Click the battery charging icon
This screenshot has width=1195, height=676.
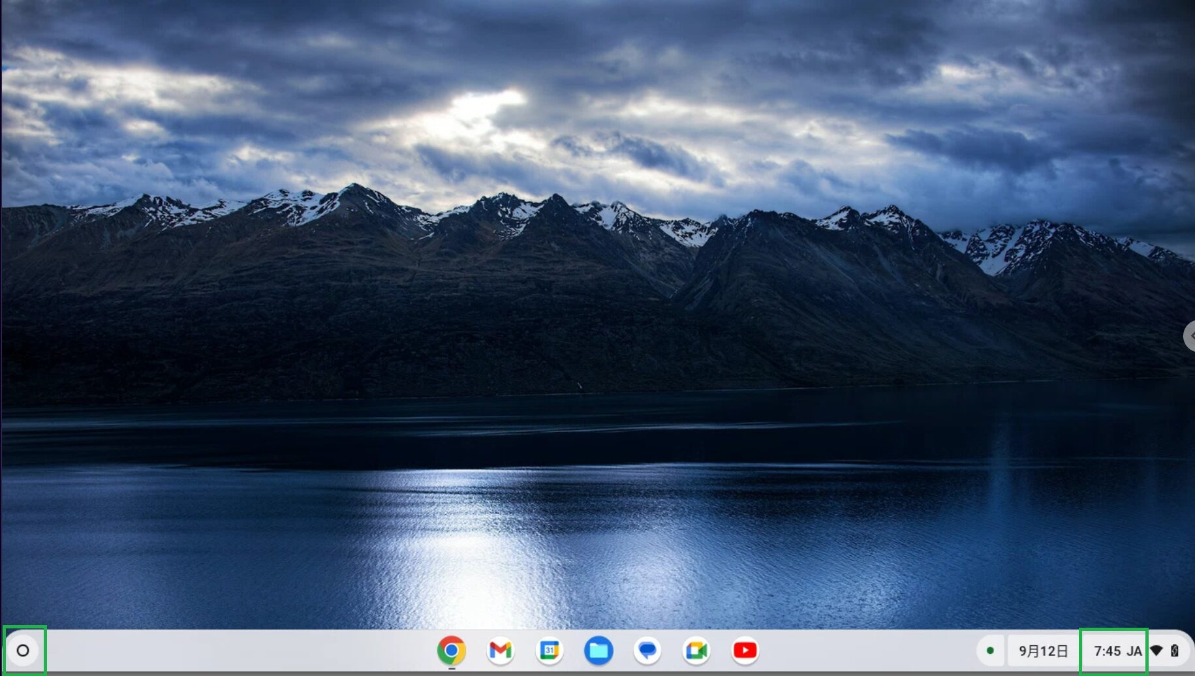[x=1175, y=651]
